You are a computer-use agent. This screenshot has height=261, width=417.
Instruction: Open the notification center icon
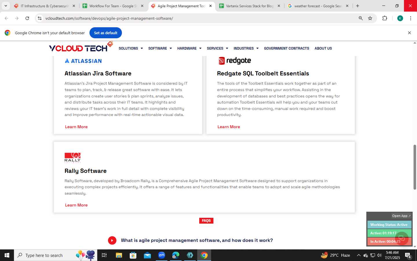pyautogui.click(x=408, y=255)
